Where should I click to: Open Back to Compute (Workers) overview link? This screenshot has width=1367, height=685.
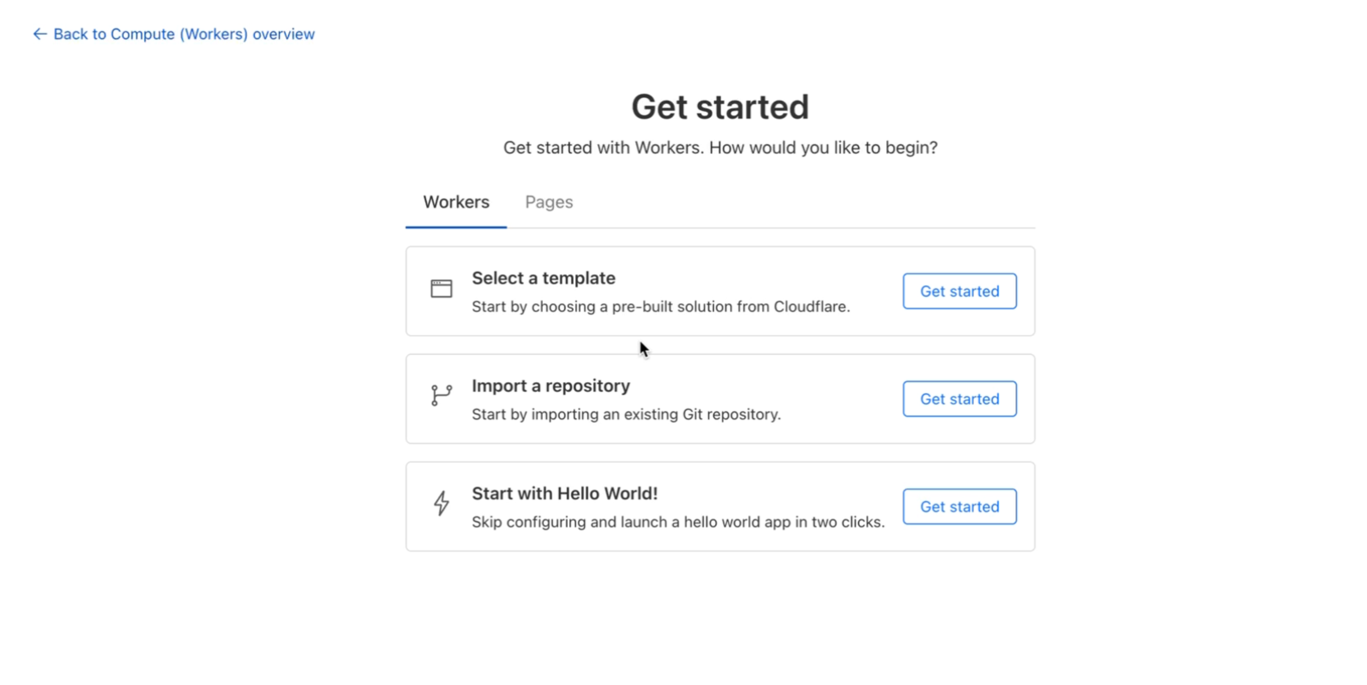(x=184, y=34)
